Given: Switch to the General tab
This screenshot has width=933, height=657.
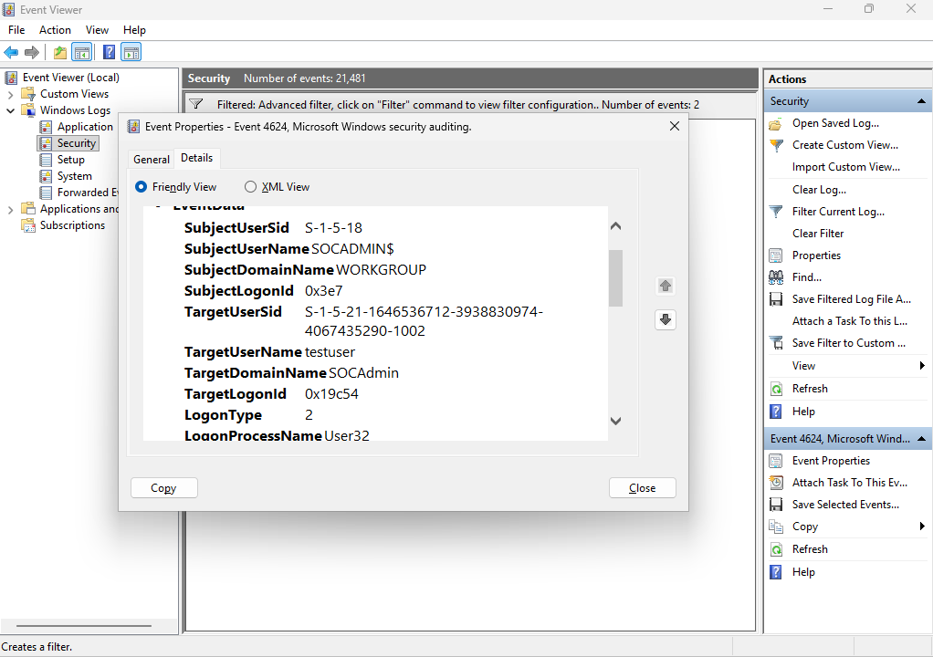Looking at the screenshot, I should [150, 158].
